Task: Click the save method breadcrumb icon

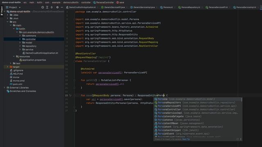Action: point(117,2)
